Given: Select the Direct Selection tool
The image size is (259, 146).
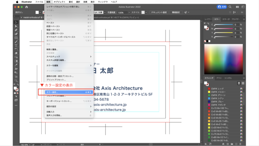Looking at the screenshot, I should 16,26.
